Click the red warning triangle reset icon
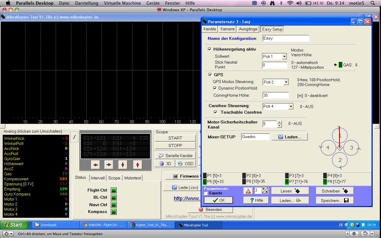 coord(248,191)
